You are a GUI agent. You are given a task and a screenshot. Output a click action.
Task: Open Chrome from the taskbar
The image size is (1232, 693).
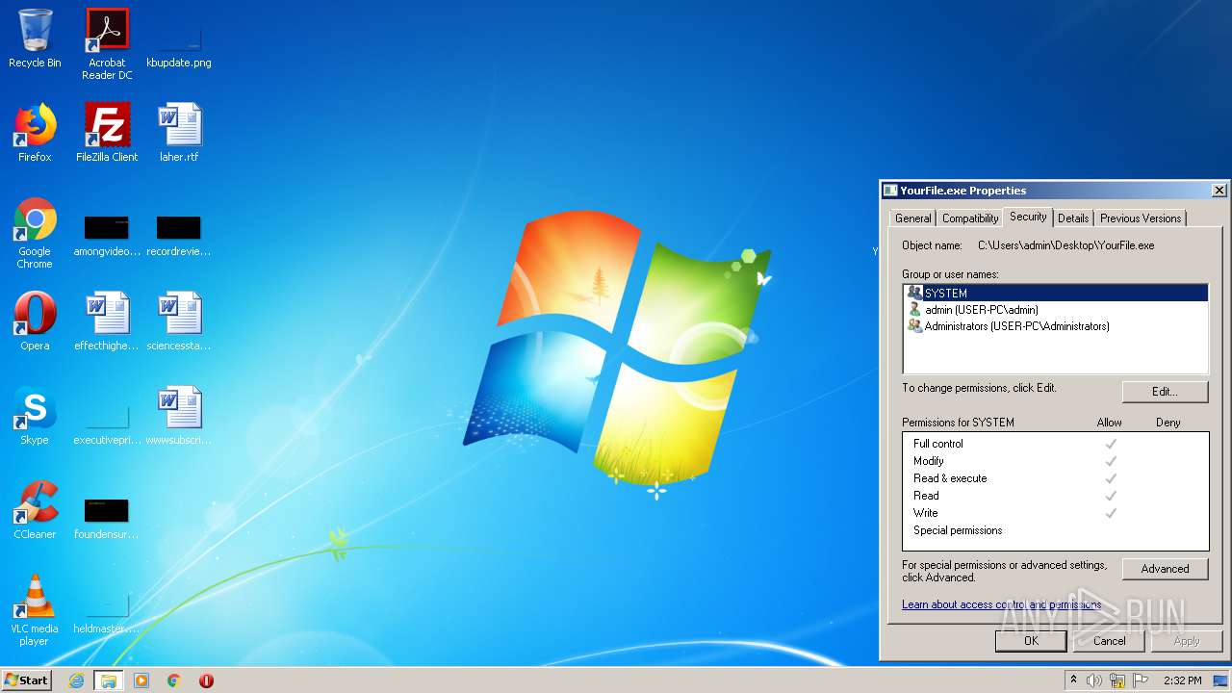pos(174,680)
